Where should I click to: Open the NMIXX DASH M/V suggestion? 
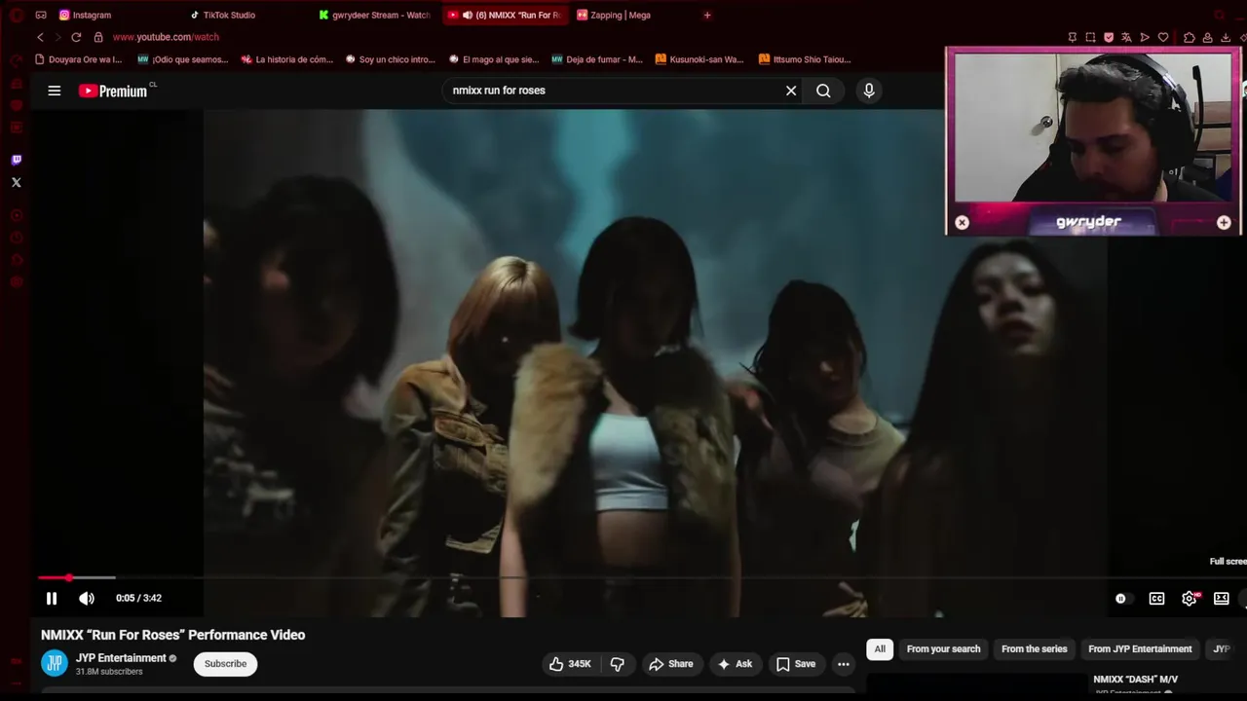pos(1135,680)
